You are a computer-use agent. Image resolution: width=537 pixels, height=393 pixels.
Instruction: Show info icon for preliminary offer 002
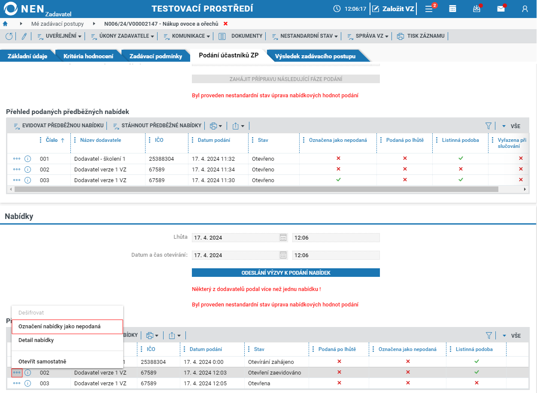pos(28,169)
